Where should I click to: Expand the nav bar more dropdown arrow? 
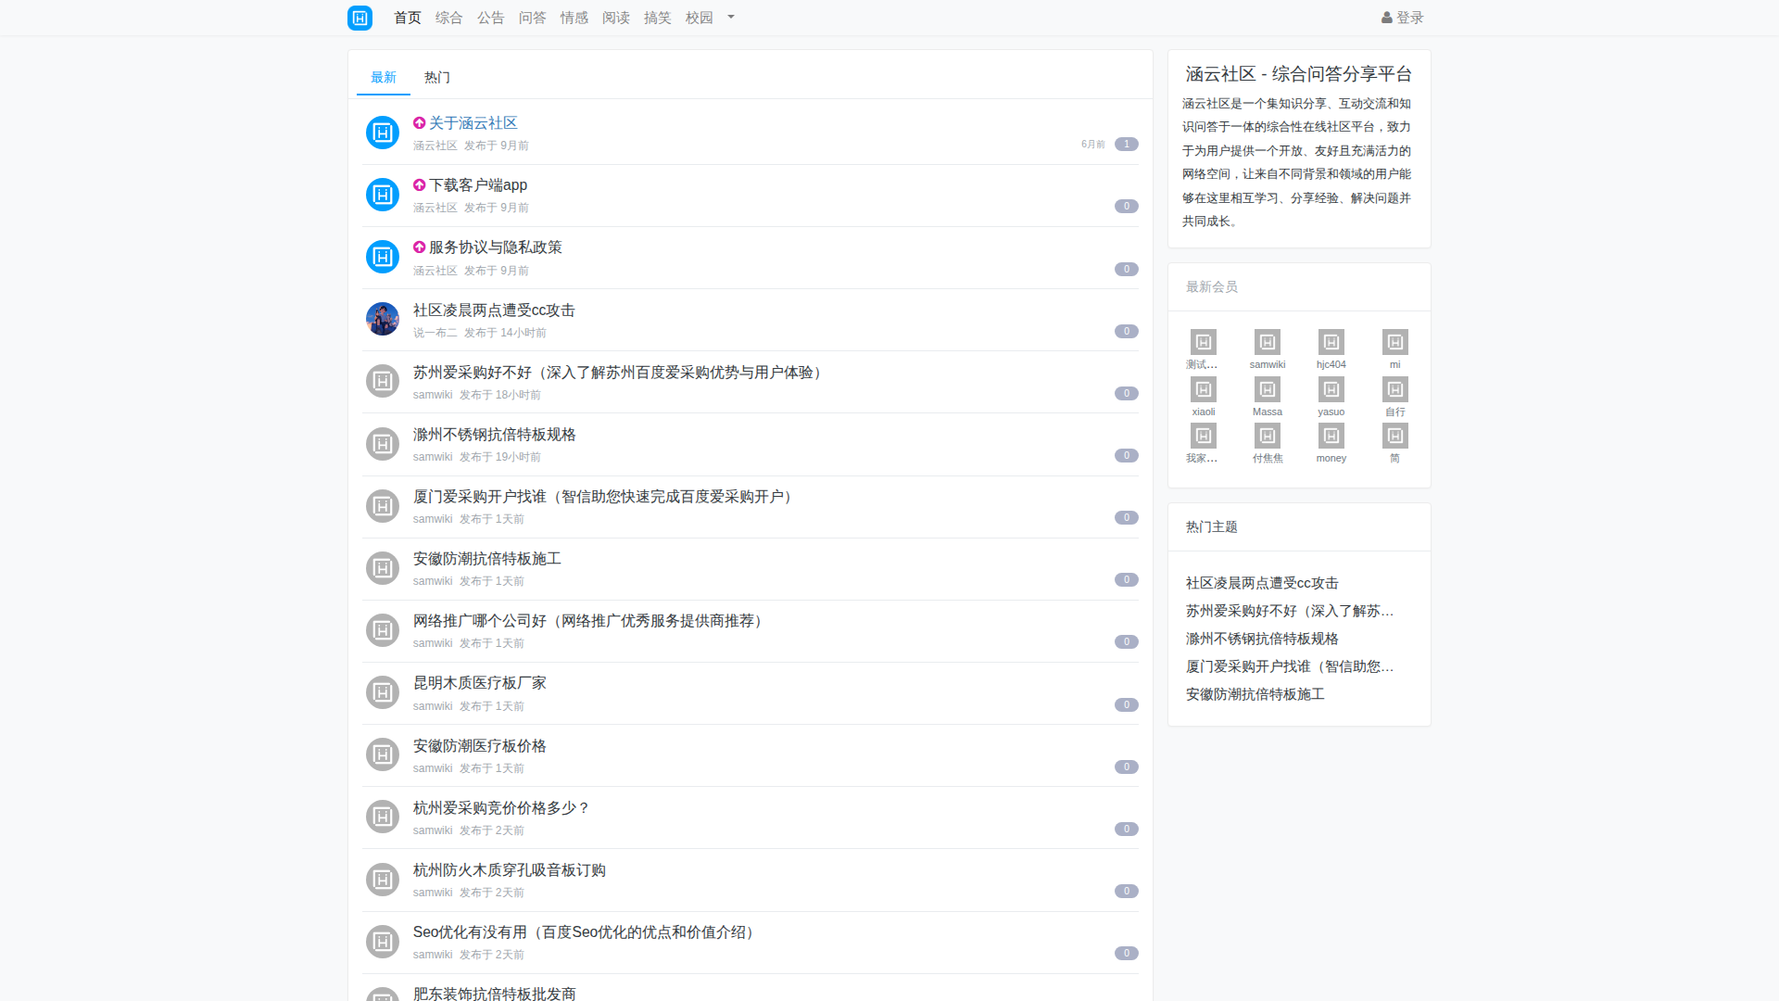[731, 18]
